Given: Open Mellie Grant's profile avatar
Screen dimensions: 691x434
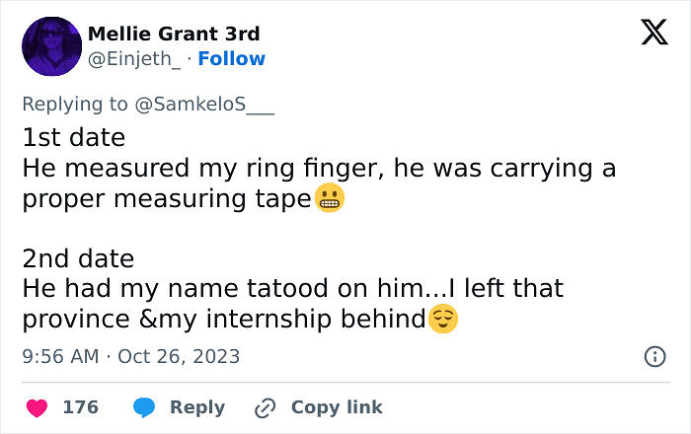Looking at the screenshot, I should (50, 46).
